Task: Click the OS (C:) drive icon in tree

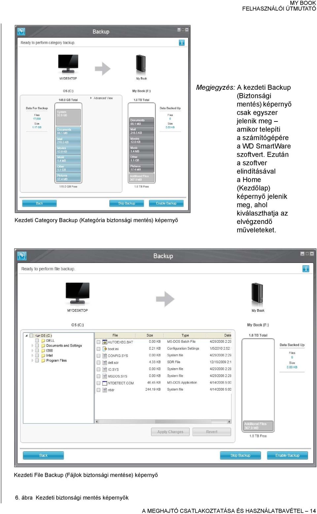Action: 38,336
